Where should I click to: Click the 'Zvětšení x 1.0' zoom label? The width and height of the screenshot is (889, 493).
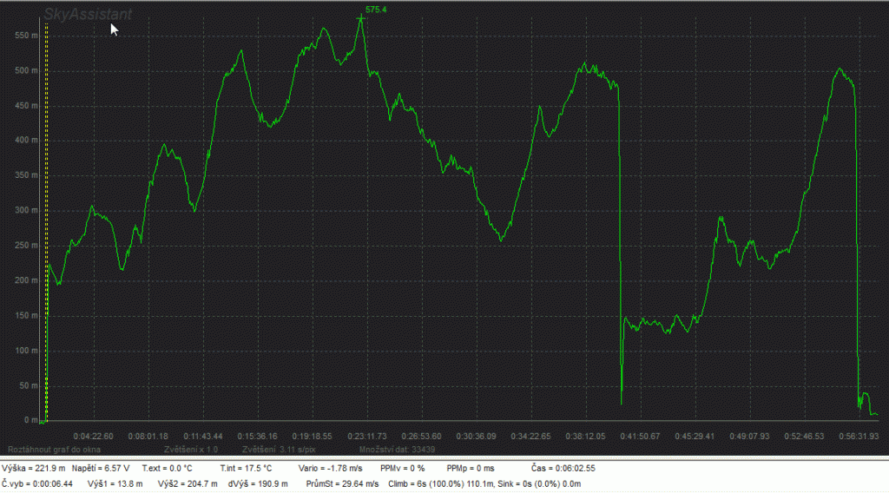tap(192, 450)
